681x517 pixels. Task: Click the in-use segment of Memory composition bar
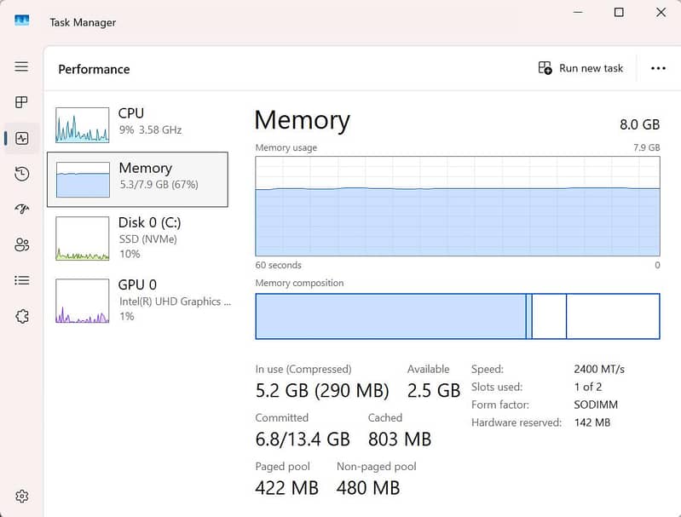click(x=390, y=316)
